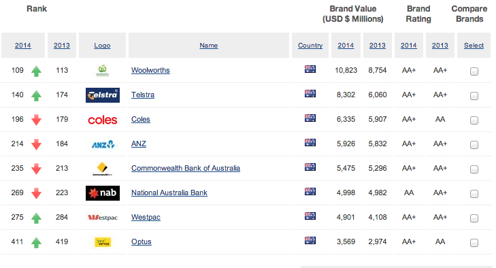This screenshot has width=496, height=268.
Task: Click the ANZ logo
Action: pyautogui.click(x=103, y=144)
